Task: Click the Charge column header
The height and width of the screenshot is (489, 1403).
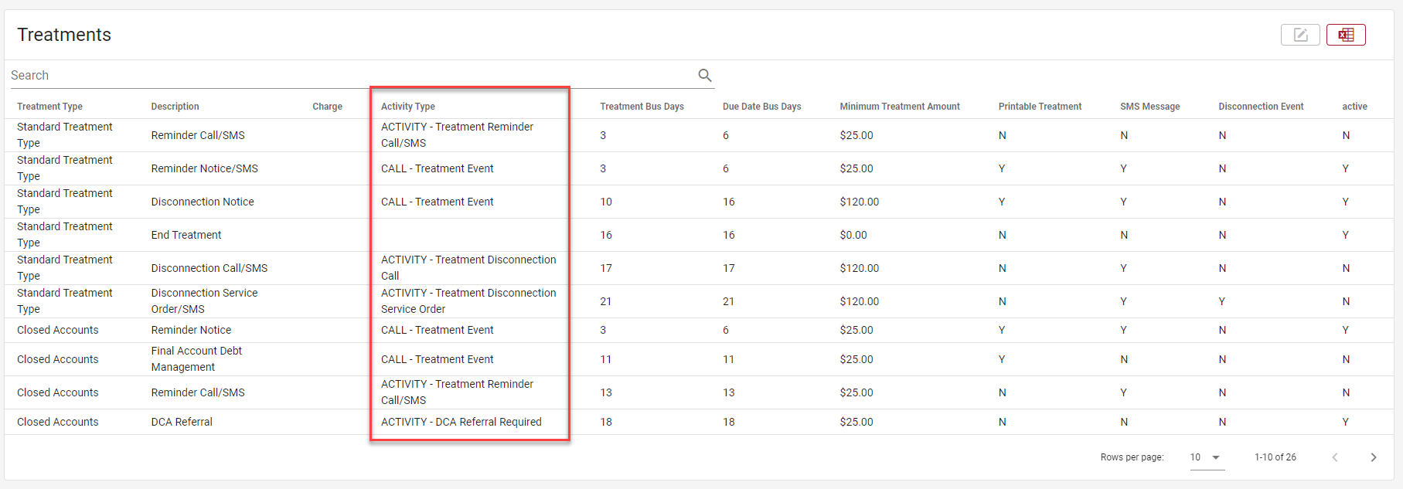Action: pos(327,107)
